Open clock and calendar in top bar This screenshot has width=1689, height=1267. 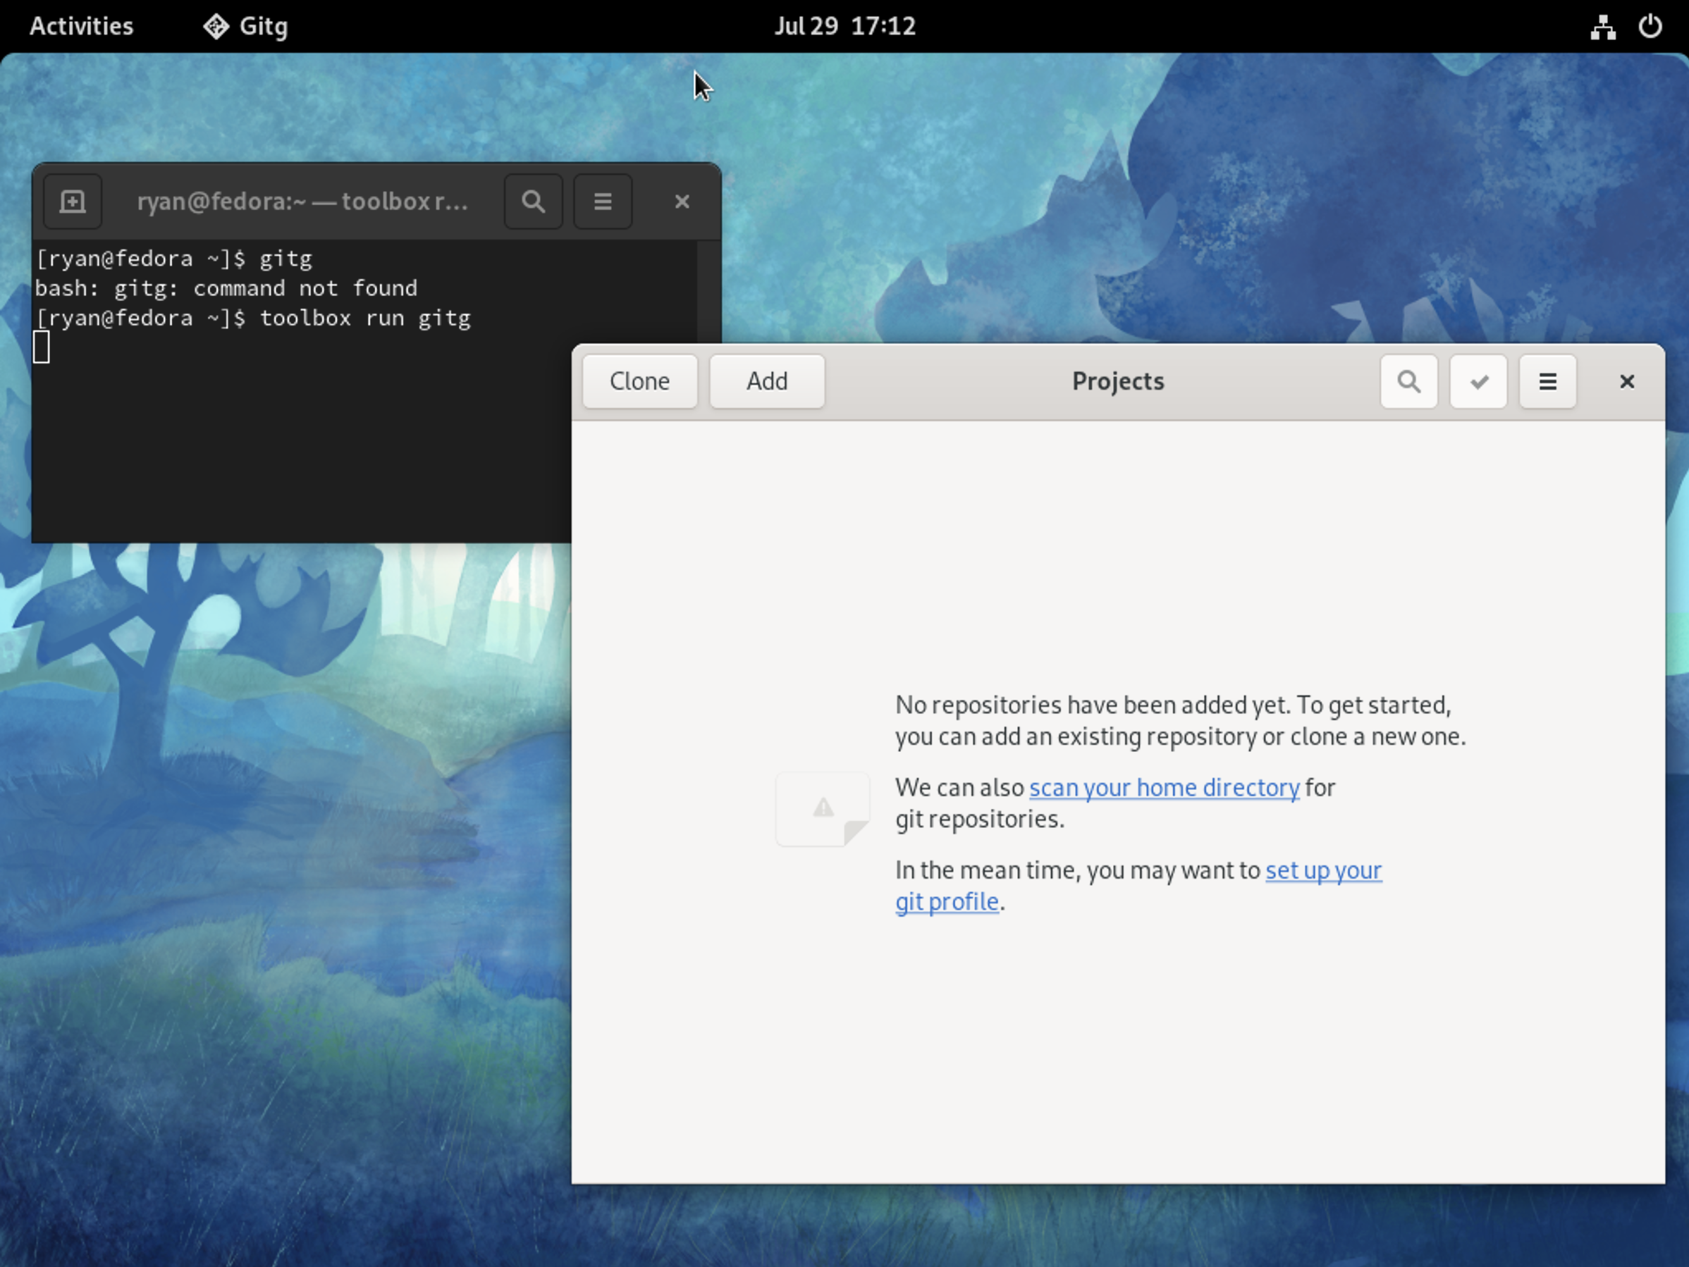click(844, 26)
